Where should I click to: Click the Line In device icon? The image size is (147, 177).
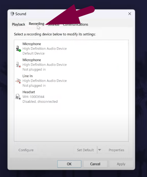18,81
